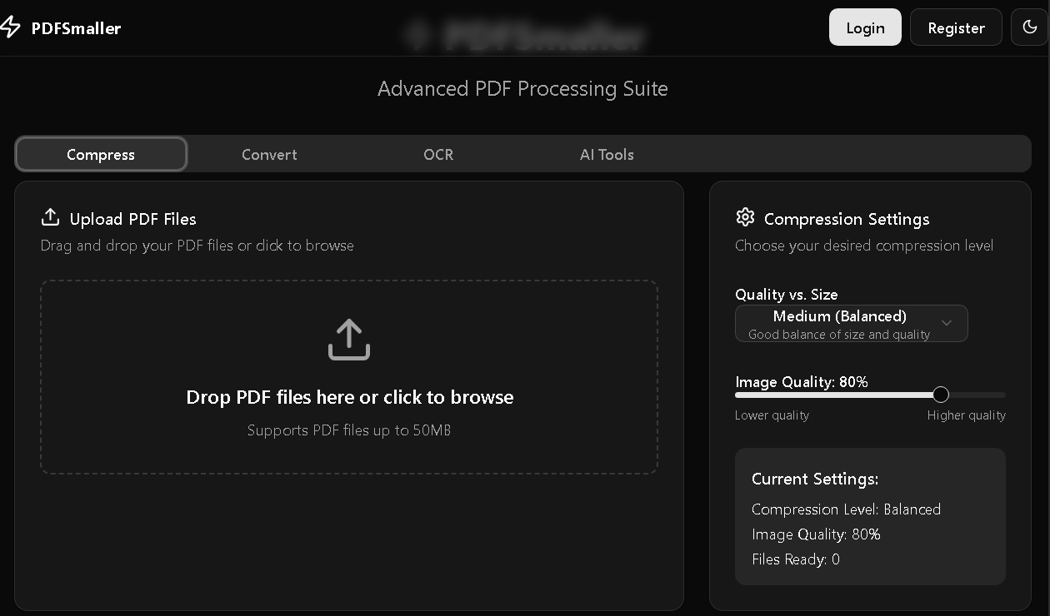This screenshot has height=616, width=1050.
Task: Select the Compress tab
Action: pyautogui.click(x=100, y=154)
